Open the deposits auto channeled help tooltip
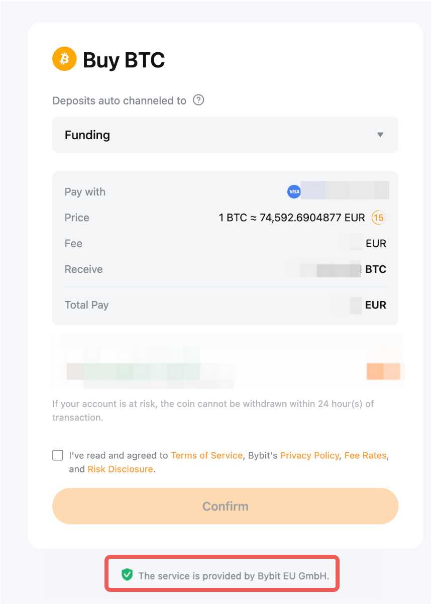This screenshot has height=604, width=431. coord(199,100)
